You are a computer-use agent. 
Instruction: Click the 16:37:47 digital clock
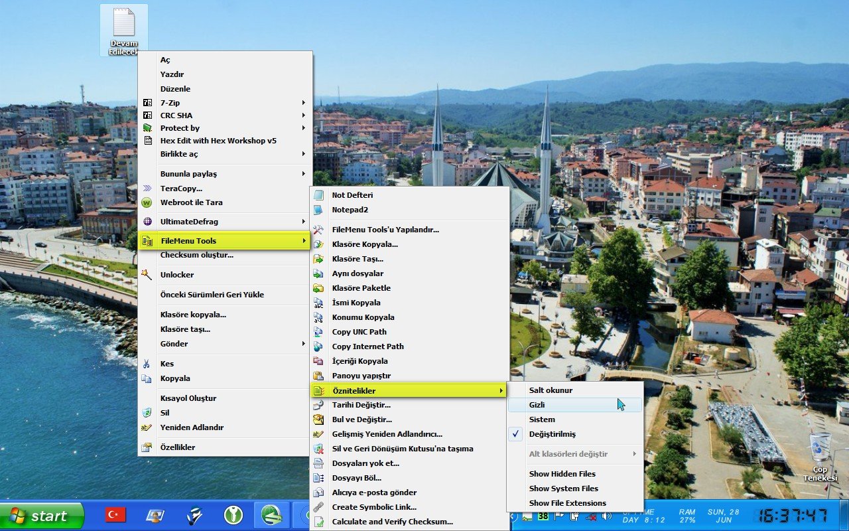[793, 515]
